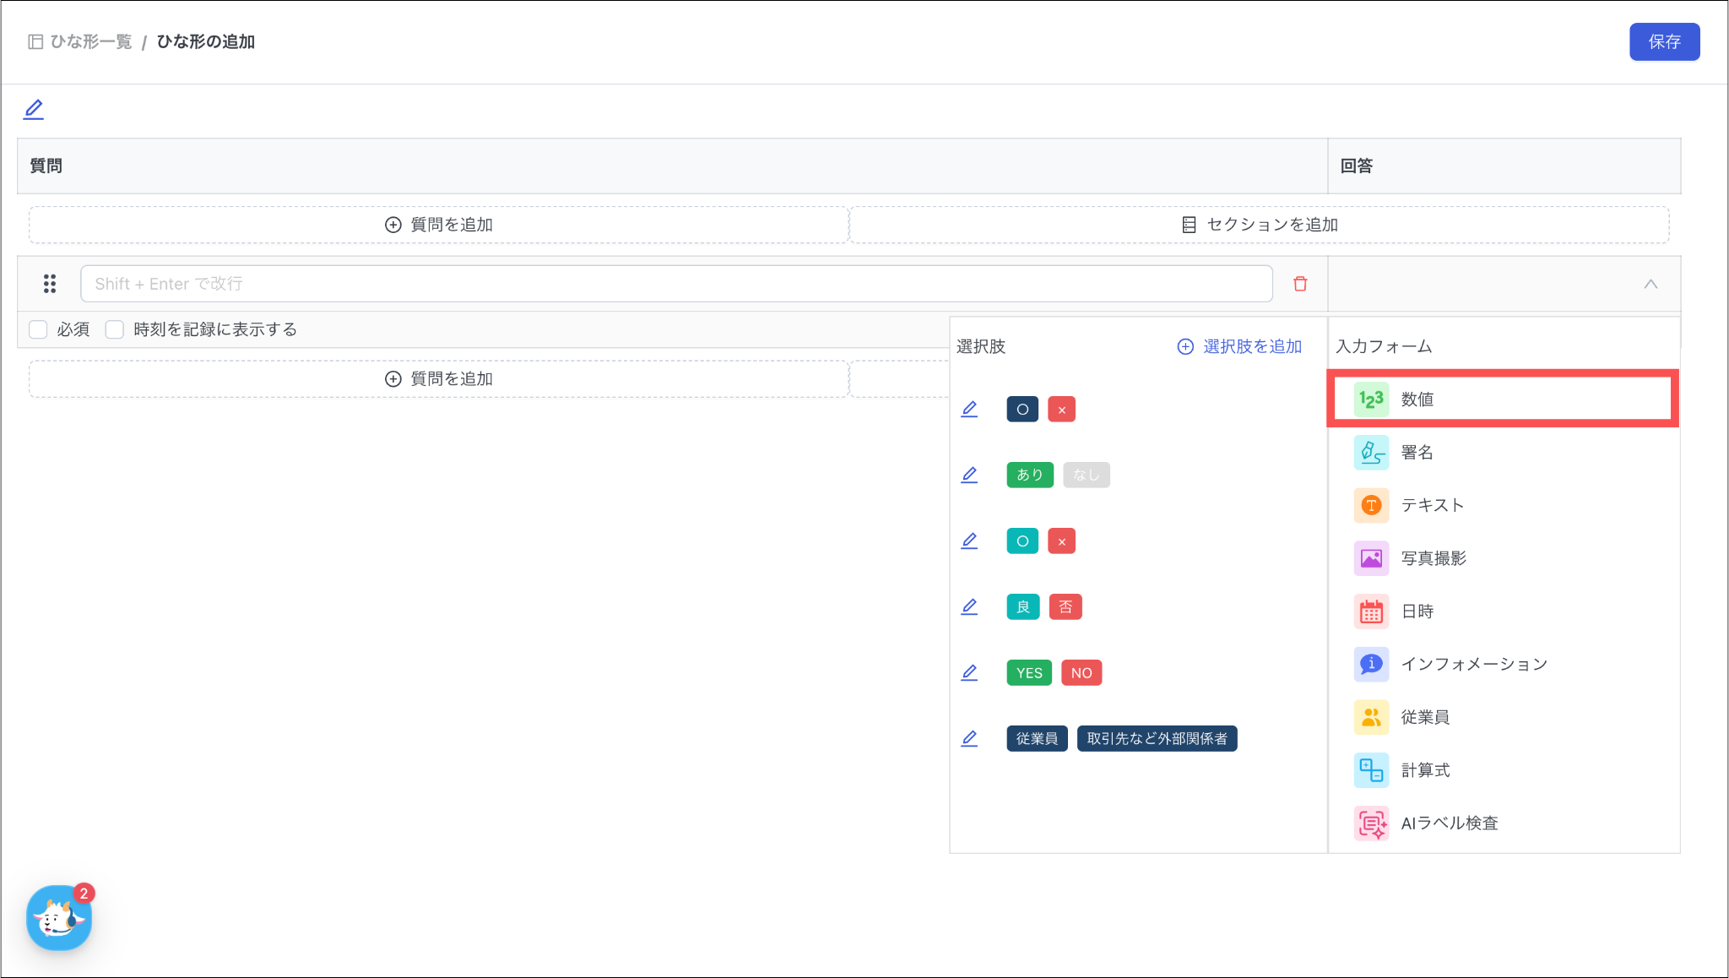1729x978 pixels.
Task: Select the 写真撮影 photo input form
Action: [x=1433, y=558]
